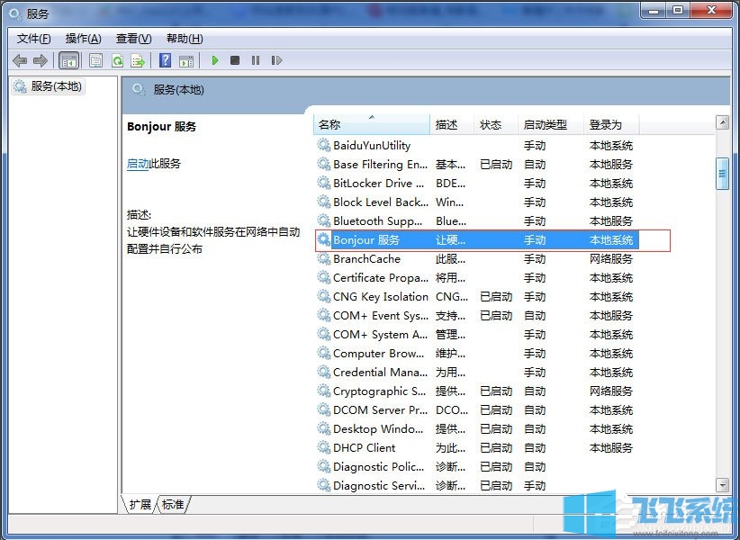Select 服务(本地) in the left tree
740x540 pixels.
[50, 86]
